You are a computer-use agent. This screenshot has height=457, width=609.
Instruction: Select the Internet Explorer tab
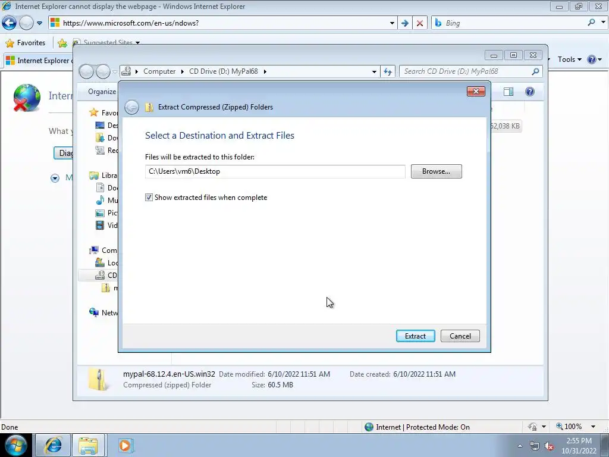coord(39,61)
